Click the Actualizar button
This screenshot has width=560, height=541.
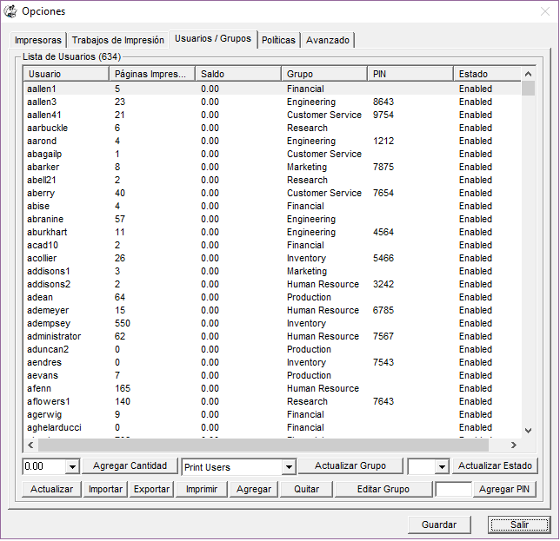(52, 489)
